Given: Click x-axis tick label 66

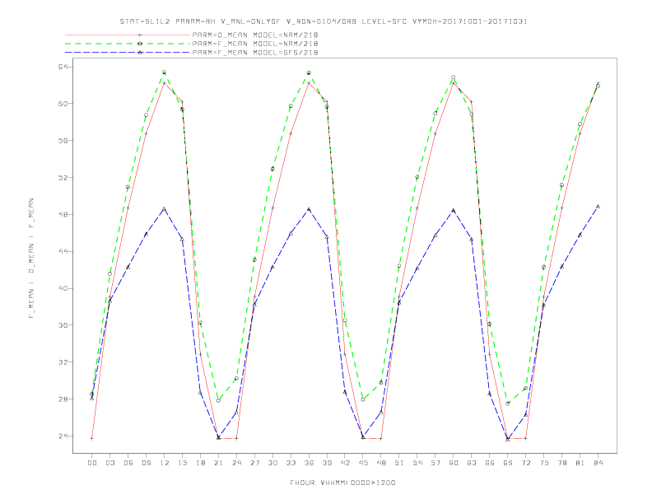Looking at the screenshot, I should [490, 463].
